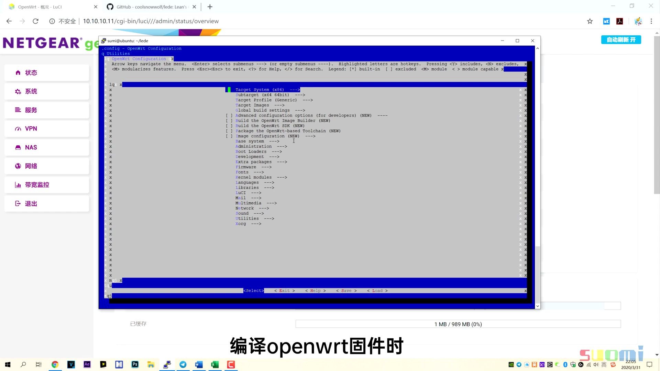Screen dimensions: 660x371
Task: Open the 状态 sidebar menu
Action: pyautogui.click(x=47, y=72)
